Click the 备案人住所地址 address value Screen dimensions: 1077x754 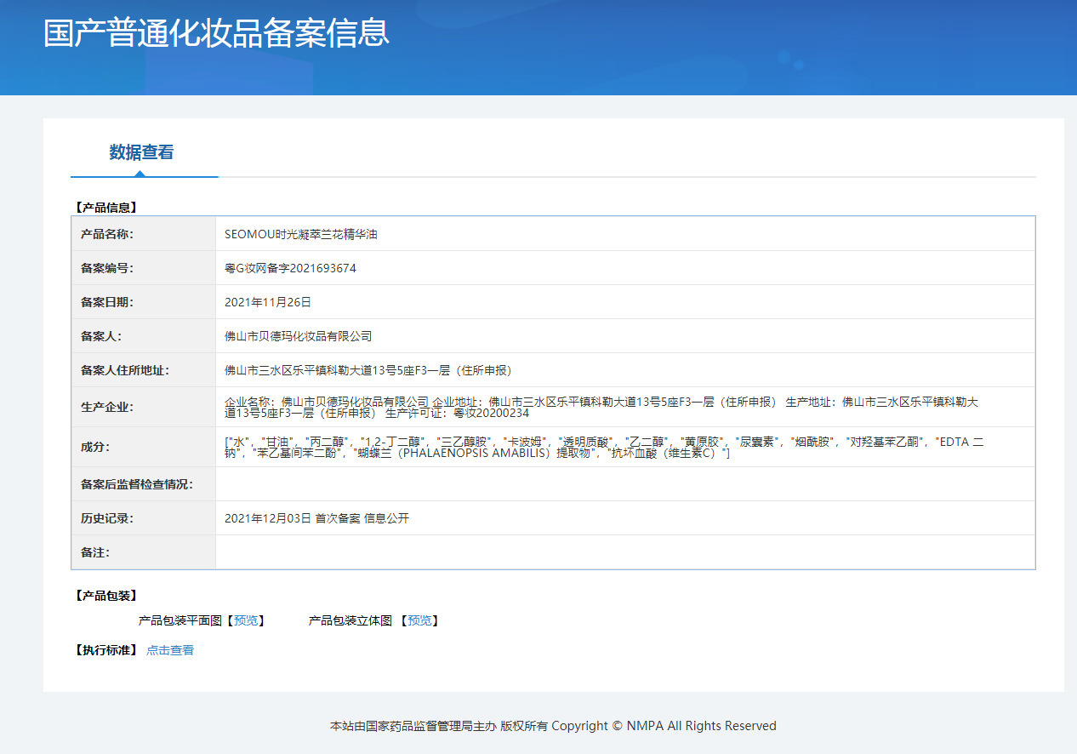pyautogui.click(x=370, y=370)
